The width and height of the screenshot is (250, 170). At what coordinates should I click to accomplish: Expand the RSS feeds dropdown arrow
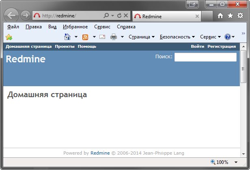[94, 37]
